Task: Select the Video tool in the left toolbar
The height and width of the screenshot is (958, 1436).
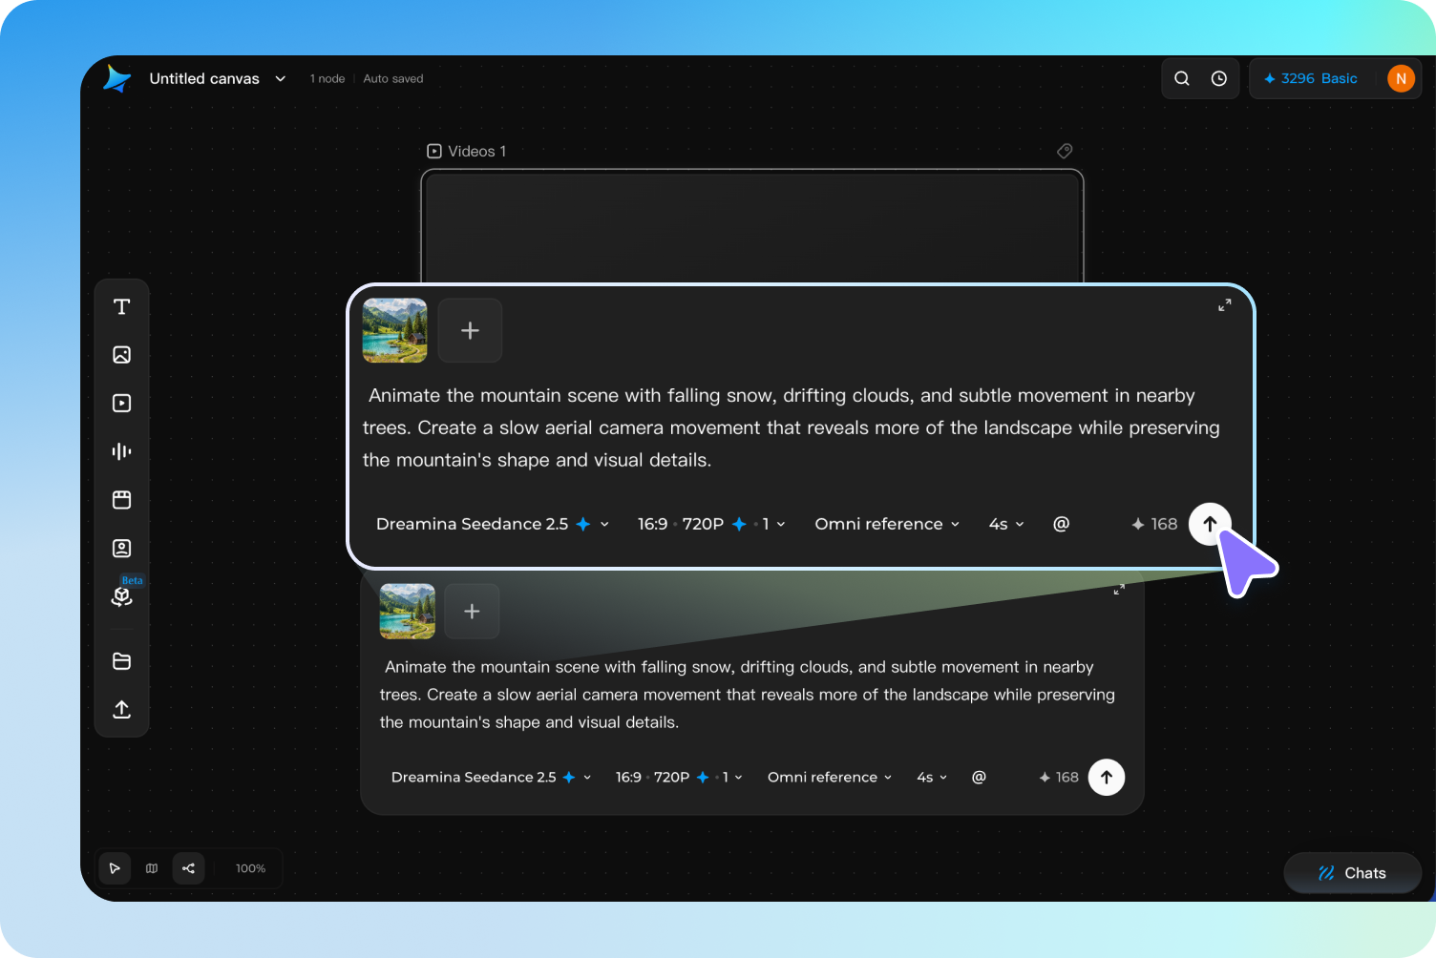Action: tap(121, 404)
